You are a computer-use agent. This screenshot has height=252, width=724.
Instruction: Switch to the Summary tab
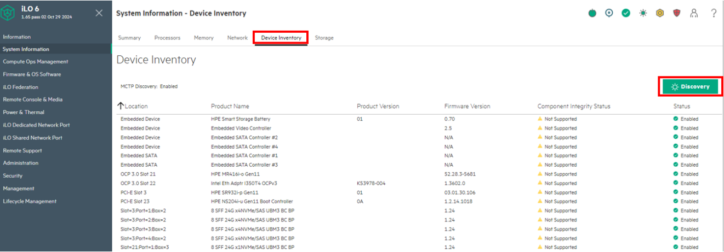[x=129, y=38]
